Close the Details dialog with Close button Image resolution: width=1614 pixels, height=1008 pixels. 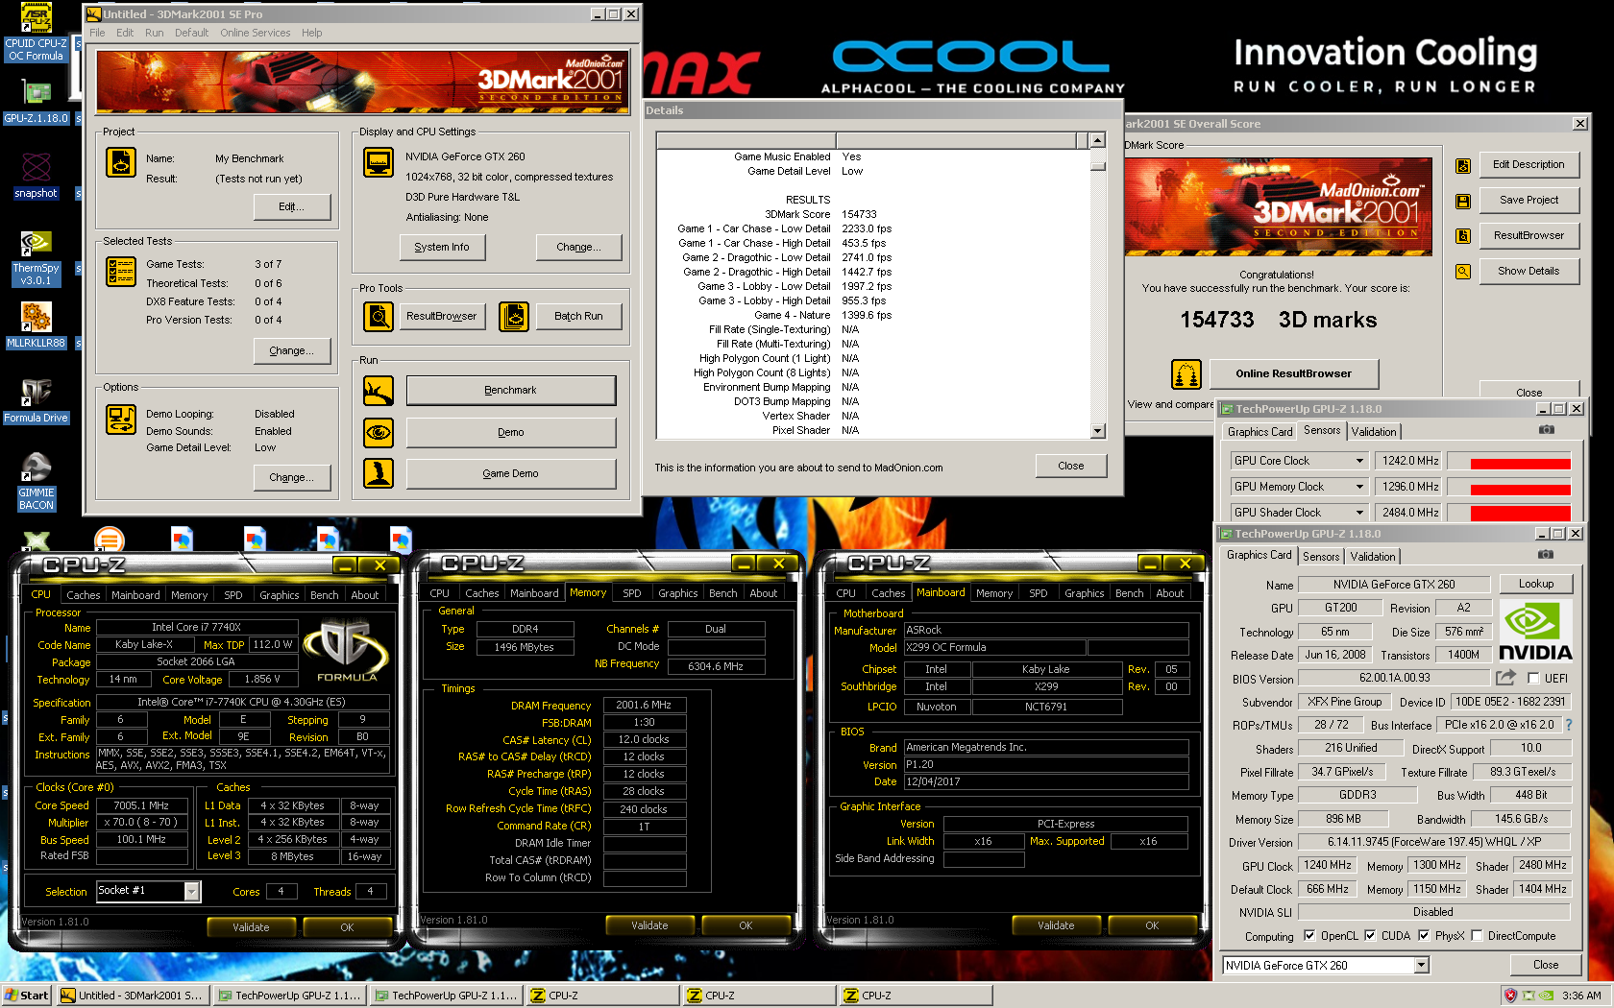tap(1070, 466)
